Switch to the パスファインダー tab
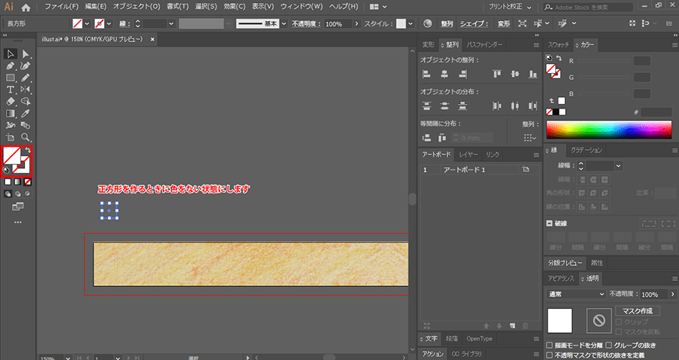Image resolution: width=679 pixels, height=360 pixels. pos(484,45)
